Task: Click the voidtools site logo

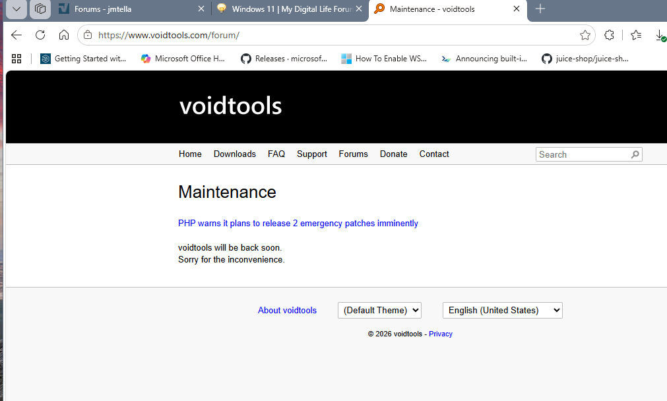Action: (x=230, y=106)
